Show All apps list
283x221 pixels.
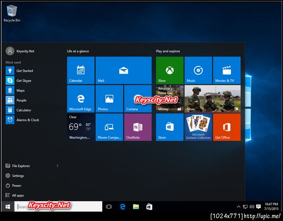click(x=15, y=195)
